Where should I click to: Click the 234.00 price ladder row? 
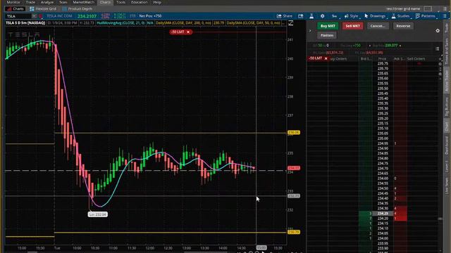pyautogui.click(x=383, y=238)
